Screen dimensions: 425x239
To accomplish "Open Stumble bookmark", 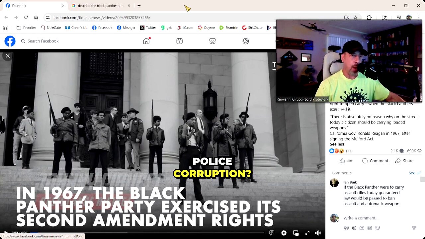I will (228, 28).
